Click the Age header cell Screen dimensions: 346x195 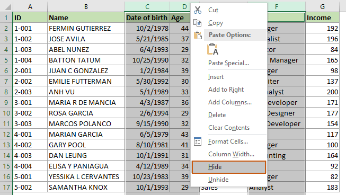[180, 17]
